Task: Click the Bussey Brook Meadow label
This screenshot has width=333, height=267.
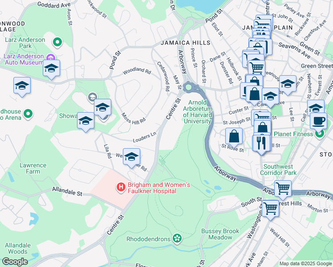Action: (x=220, y=234)
